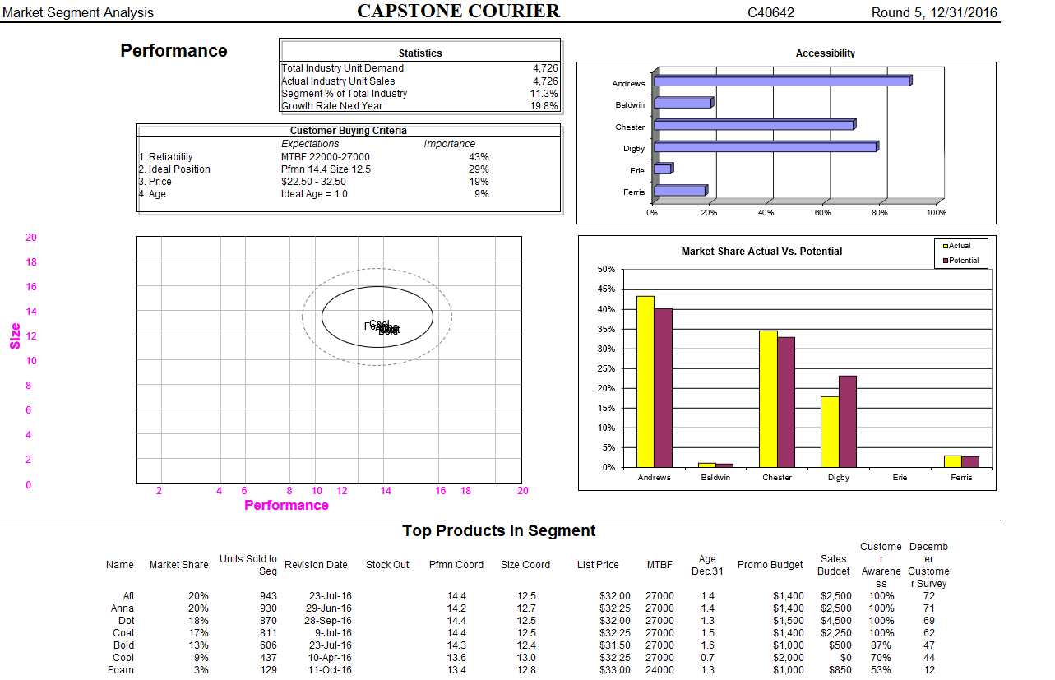Click the 24000 MTBF value

click(x=659, y=670)
